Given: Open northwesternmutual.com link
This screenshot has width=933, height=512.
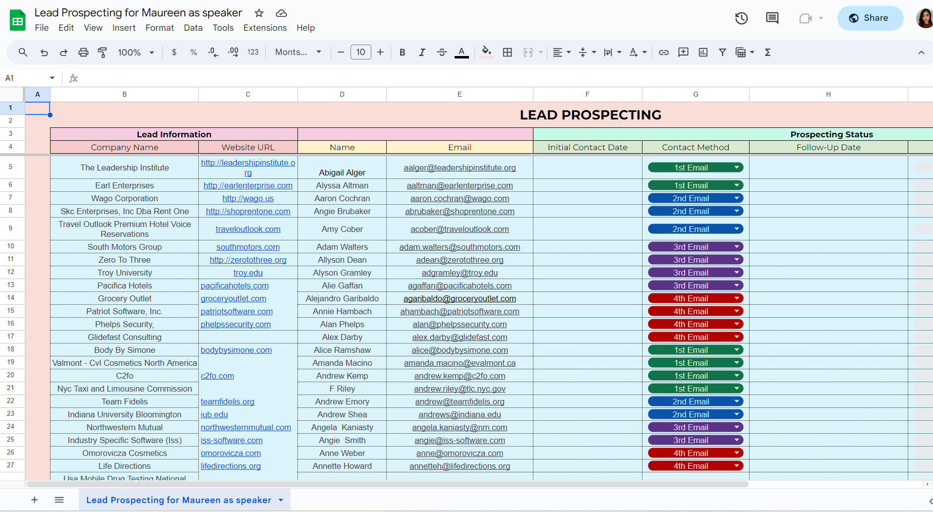Looking at the screenshot, I should pyautogui.click(x=246, y=427).
